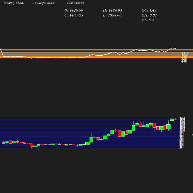Select the high value 'H: 1474.05'
This screenshot has height=193, width=193.
click(x=112, y=10)
